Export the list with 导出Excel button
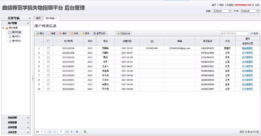This screenshot has width=261, height=136. click(124, 33)
